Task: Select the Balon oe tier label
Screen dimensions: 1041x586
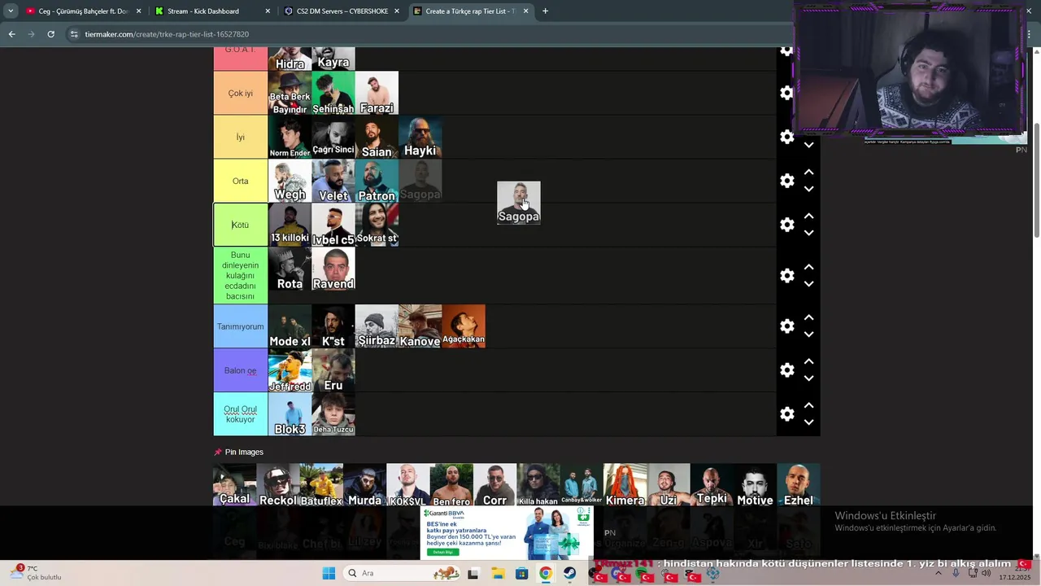Action: pos(240,370)
